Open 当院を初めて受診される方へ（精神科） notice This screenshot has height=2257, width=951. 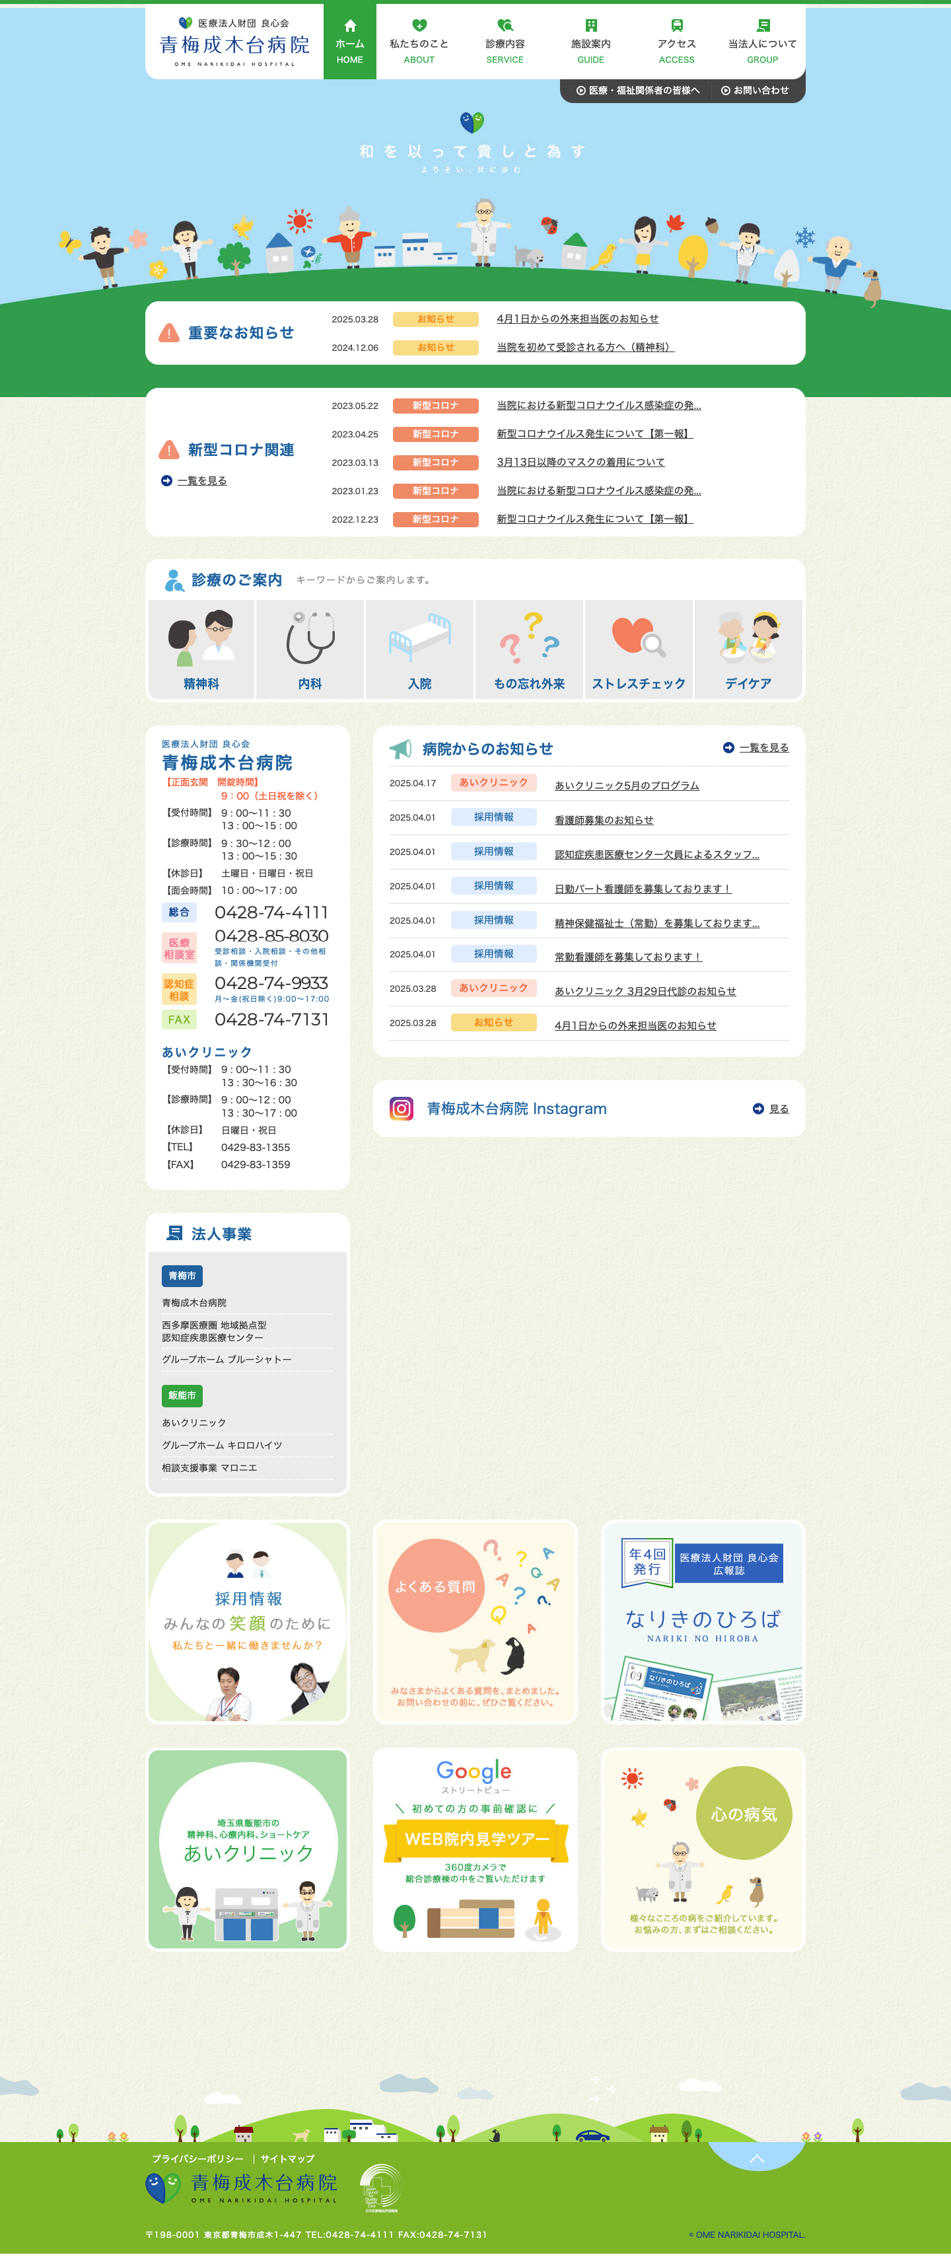(x=585, y=347)
